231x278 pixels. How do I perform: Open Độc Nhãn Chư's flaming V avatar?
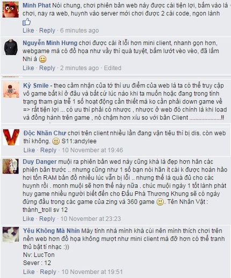coord(11,137)
